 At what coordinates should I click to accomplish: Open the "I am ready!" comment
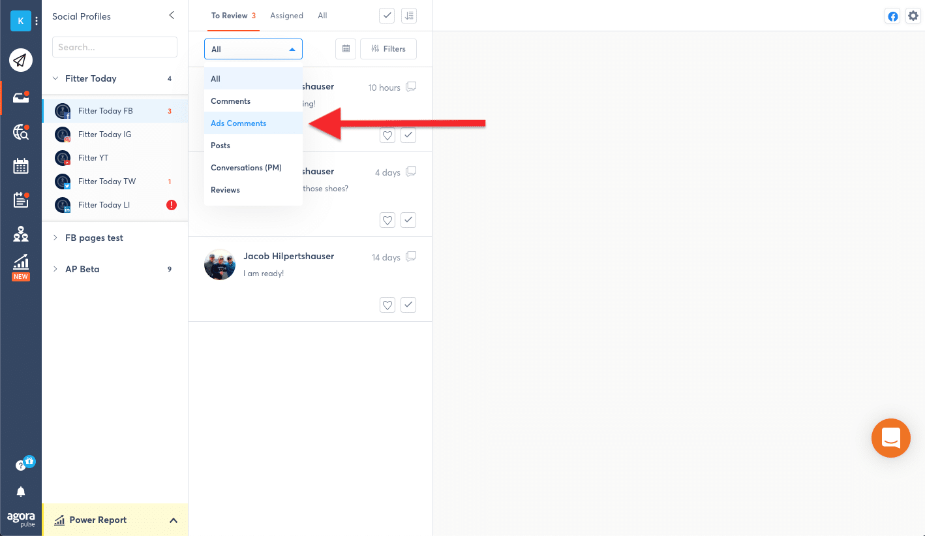tap(264, 274)
